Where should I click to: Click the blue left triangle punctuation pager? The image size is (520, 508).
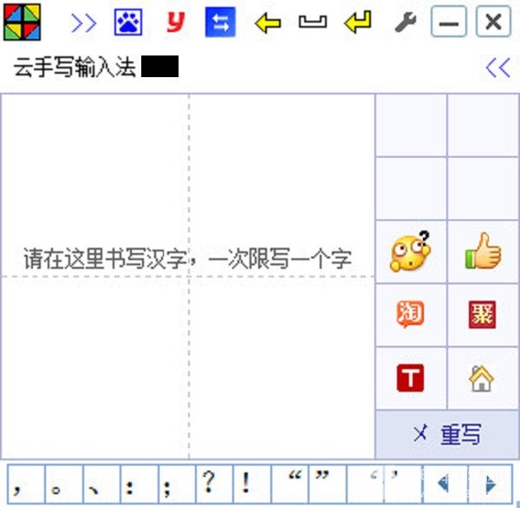445,484
